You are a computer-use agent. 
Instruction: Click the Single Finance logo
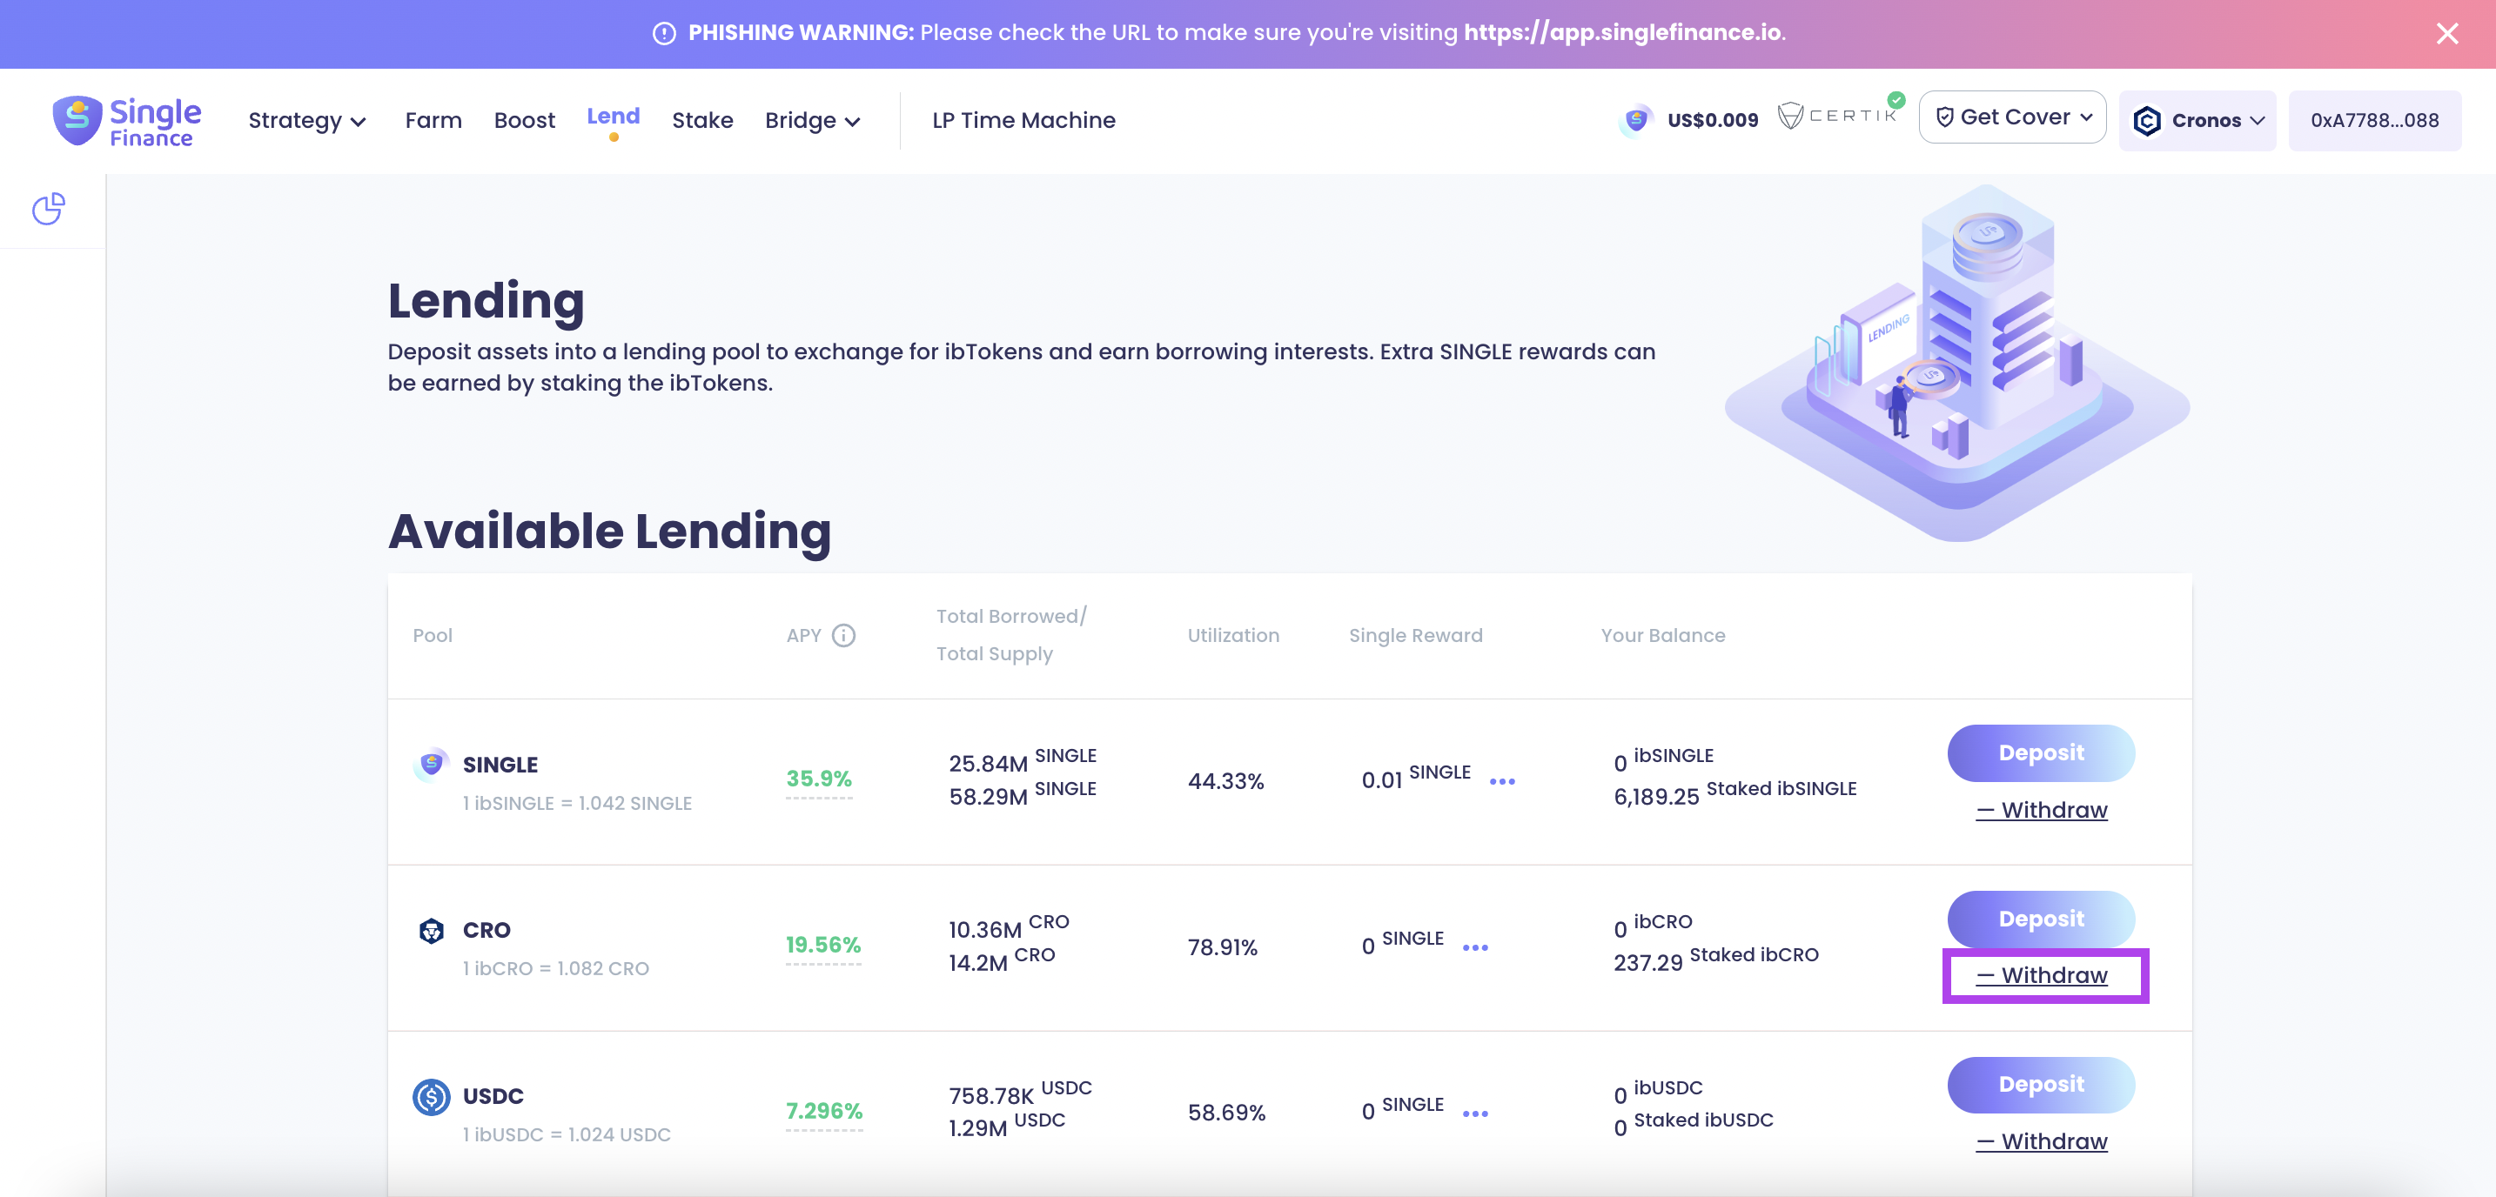click(x=127, y=121)
